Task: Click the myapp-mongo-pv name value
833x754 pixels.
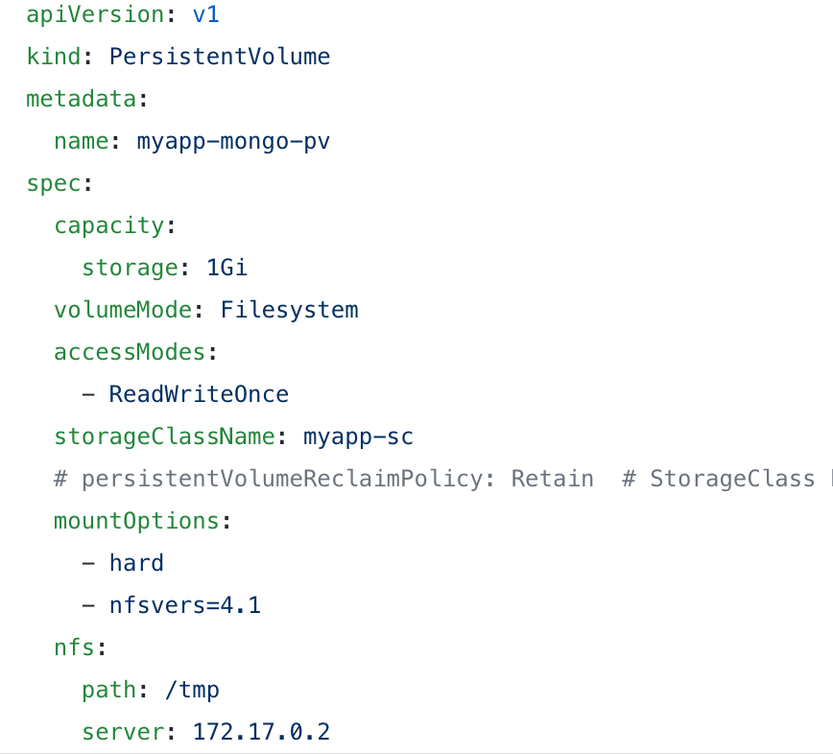Action: click(234, 141)
